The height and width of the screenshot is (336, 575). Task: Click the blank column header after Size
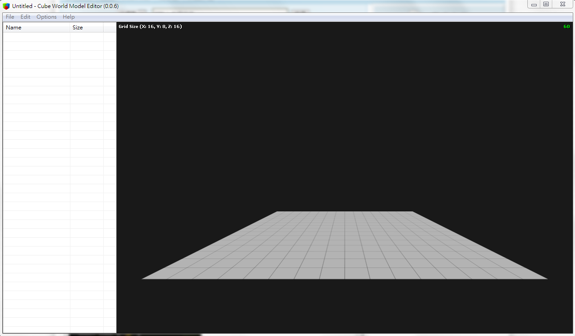pos(110,28)
